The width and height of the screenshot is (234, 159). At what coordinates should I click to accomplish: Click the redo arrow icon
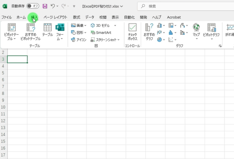(x=63, y=6)
